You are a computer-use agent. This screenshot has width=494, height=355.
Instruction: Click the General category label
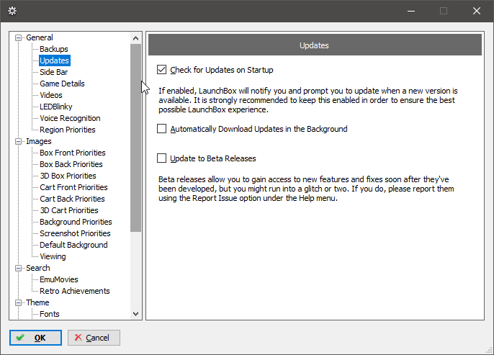tap(40, 37)
